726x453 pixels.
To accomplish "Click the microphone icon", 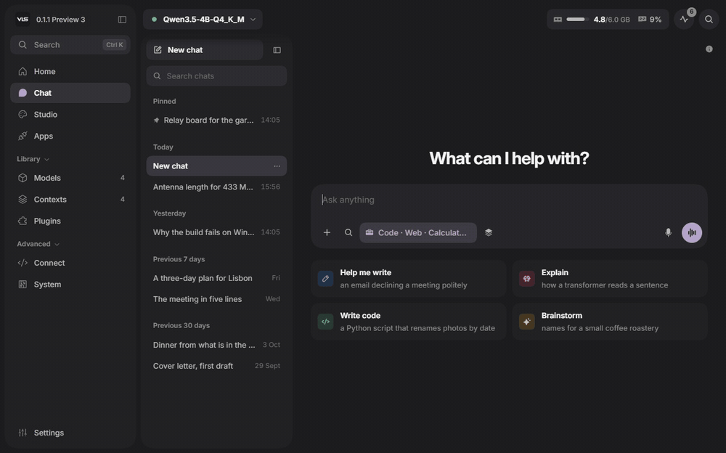I will (x=668, y=232).
